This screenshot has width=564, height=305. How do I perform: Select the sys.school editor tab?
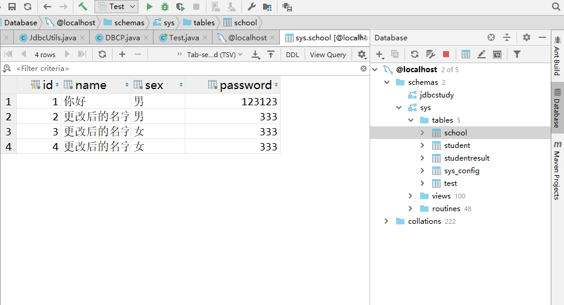tap(326, 37)
